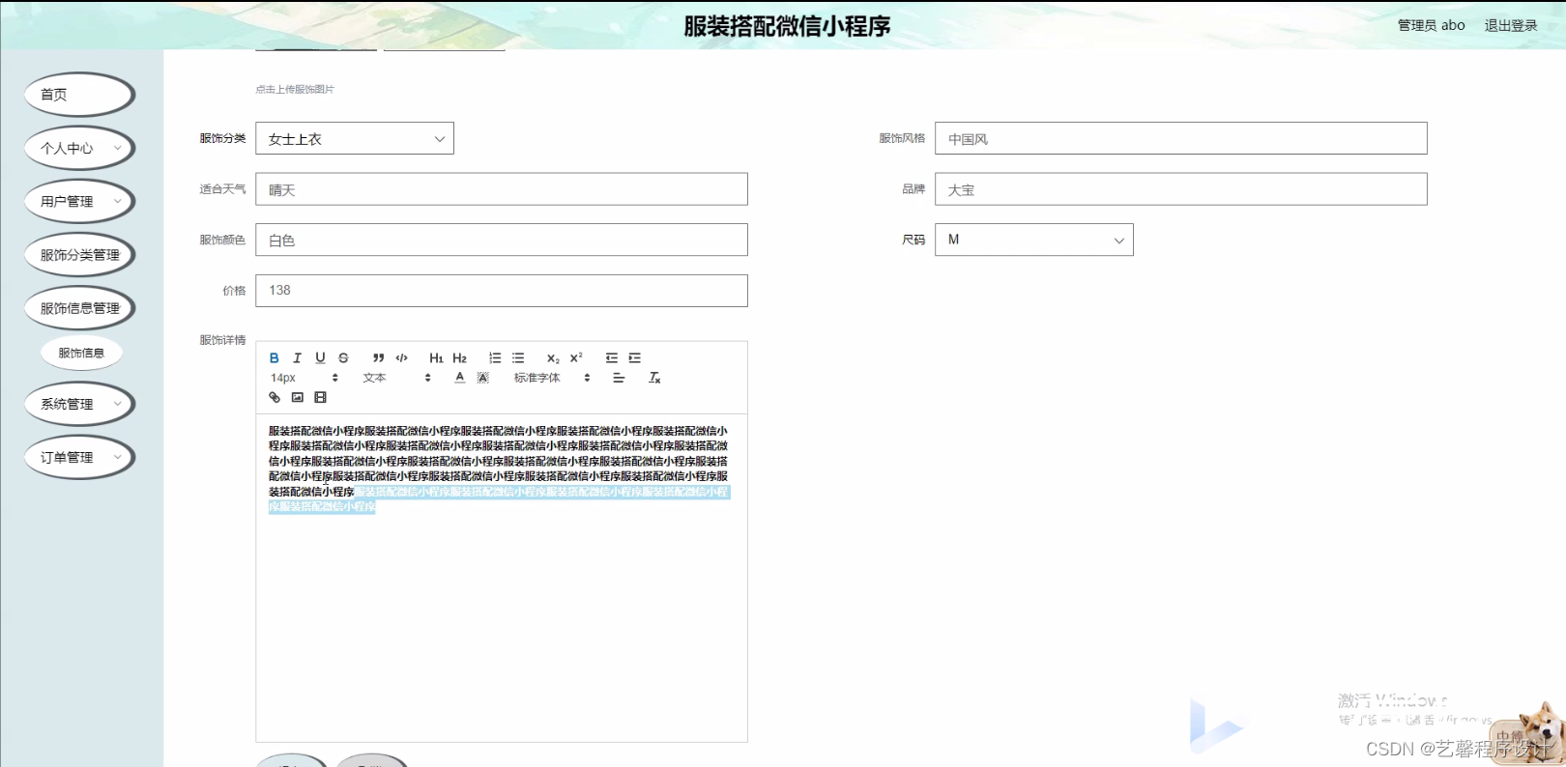Image resolution: width=1566 pixels, height=767 pixels.
Task: Insert a blockquote in editor
Action: pyautogui.click(x=379, y=358)
